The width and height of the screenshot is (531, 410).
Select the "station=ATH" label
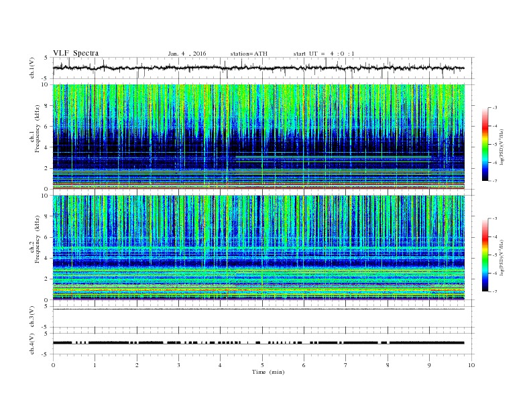[x=249, y=54]
